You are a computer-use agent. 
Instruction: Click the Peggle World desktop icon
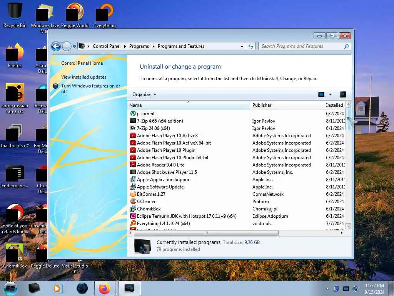click(x=75, y=15)
